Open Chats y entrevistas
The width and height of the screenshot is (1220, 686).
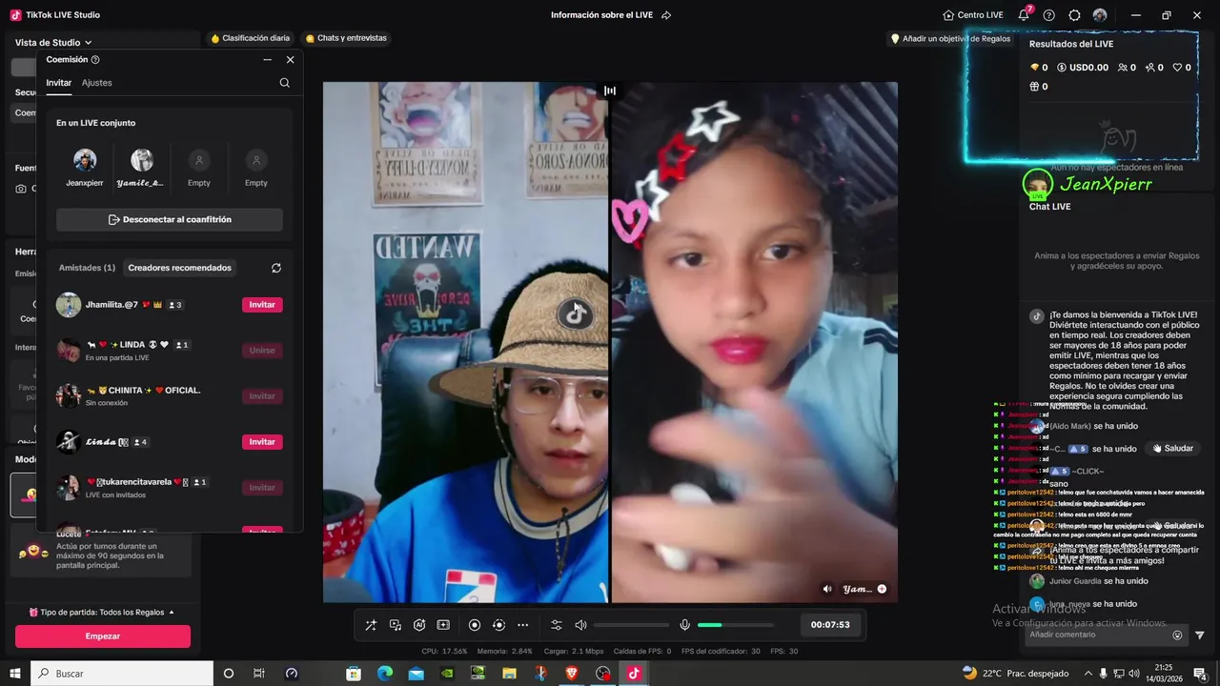(x=346, y=38)
